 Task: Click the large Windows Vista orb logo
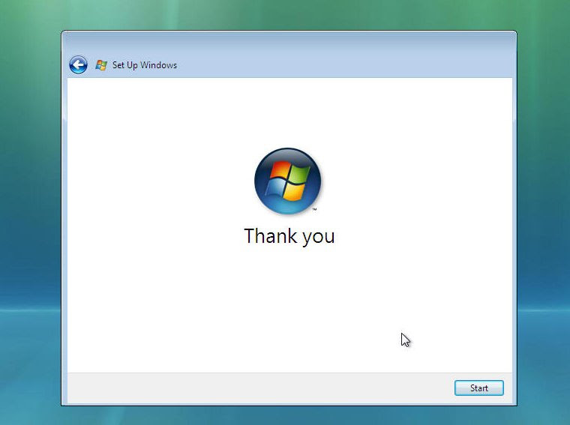point(287,181)
